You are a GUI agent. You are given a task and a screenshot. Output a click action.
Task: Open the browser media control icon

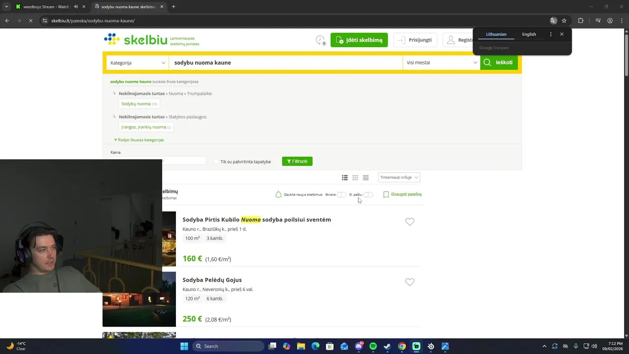[x=598, y=21]
